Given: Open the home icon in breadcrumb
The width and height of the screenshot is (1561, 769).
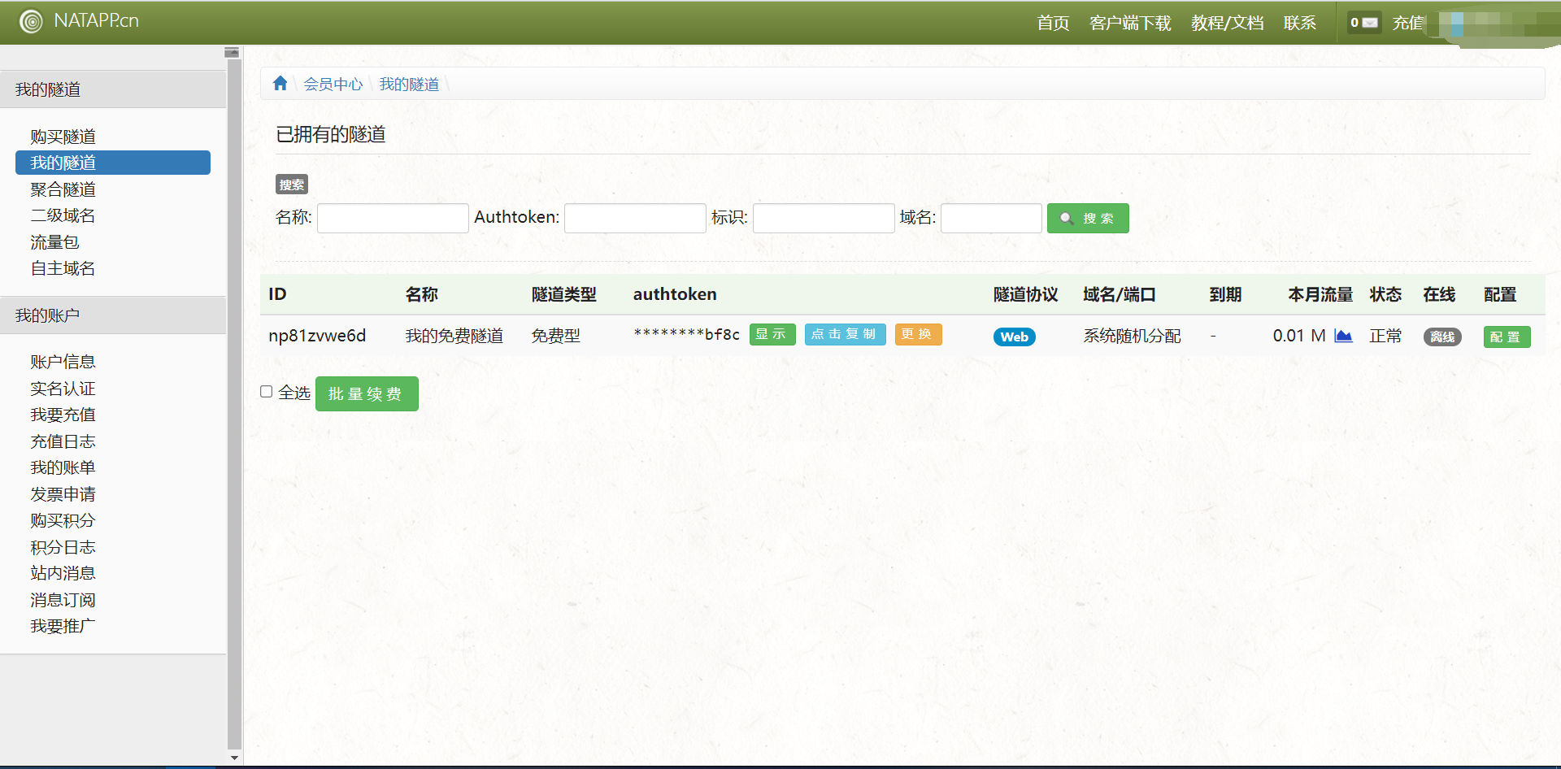Looking at the screenshot, I should 280,83.
